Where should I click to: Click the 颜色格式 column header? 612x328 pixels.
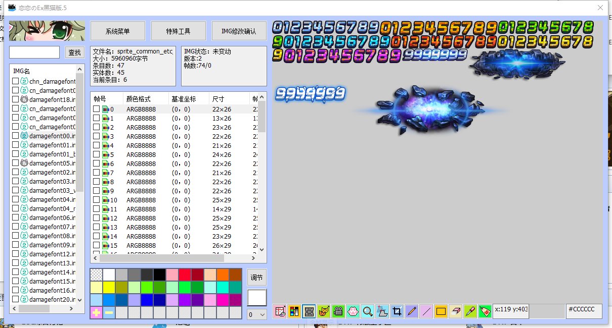(146, 99)
